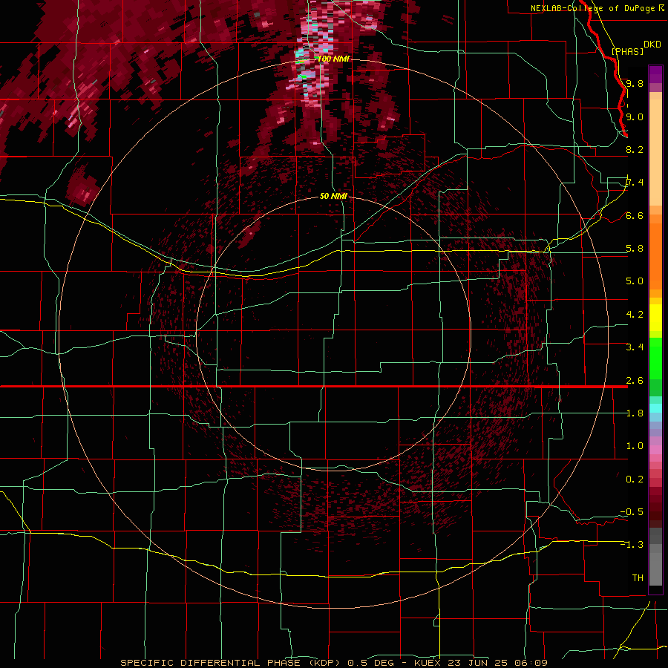Click the DKD label above the legend

(652, 45)
